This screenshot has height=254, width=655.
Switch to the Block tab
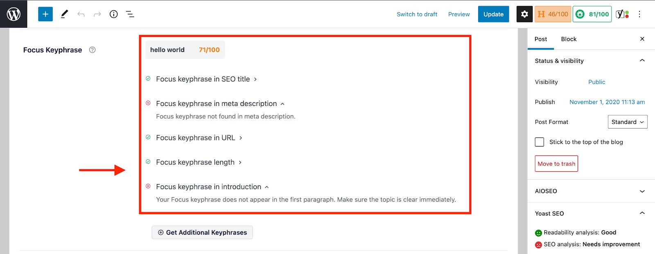pos(569,39)
